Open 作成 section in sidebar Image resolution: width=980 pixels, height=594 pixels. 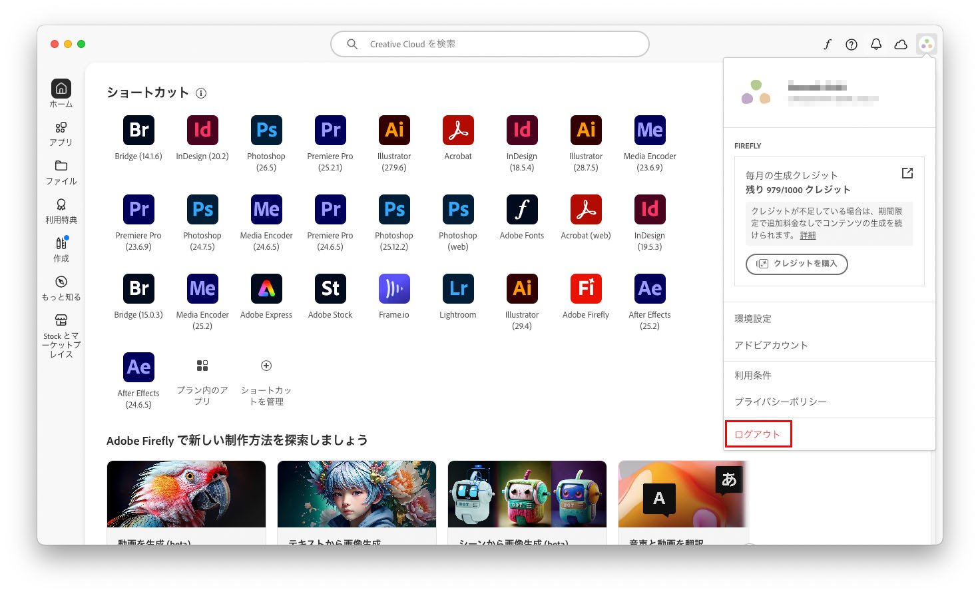point(61,249)
